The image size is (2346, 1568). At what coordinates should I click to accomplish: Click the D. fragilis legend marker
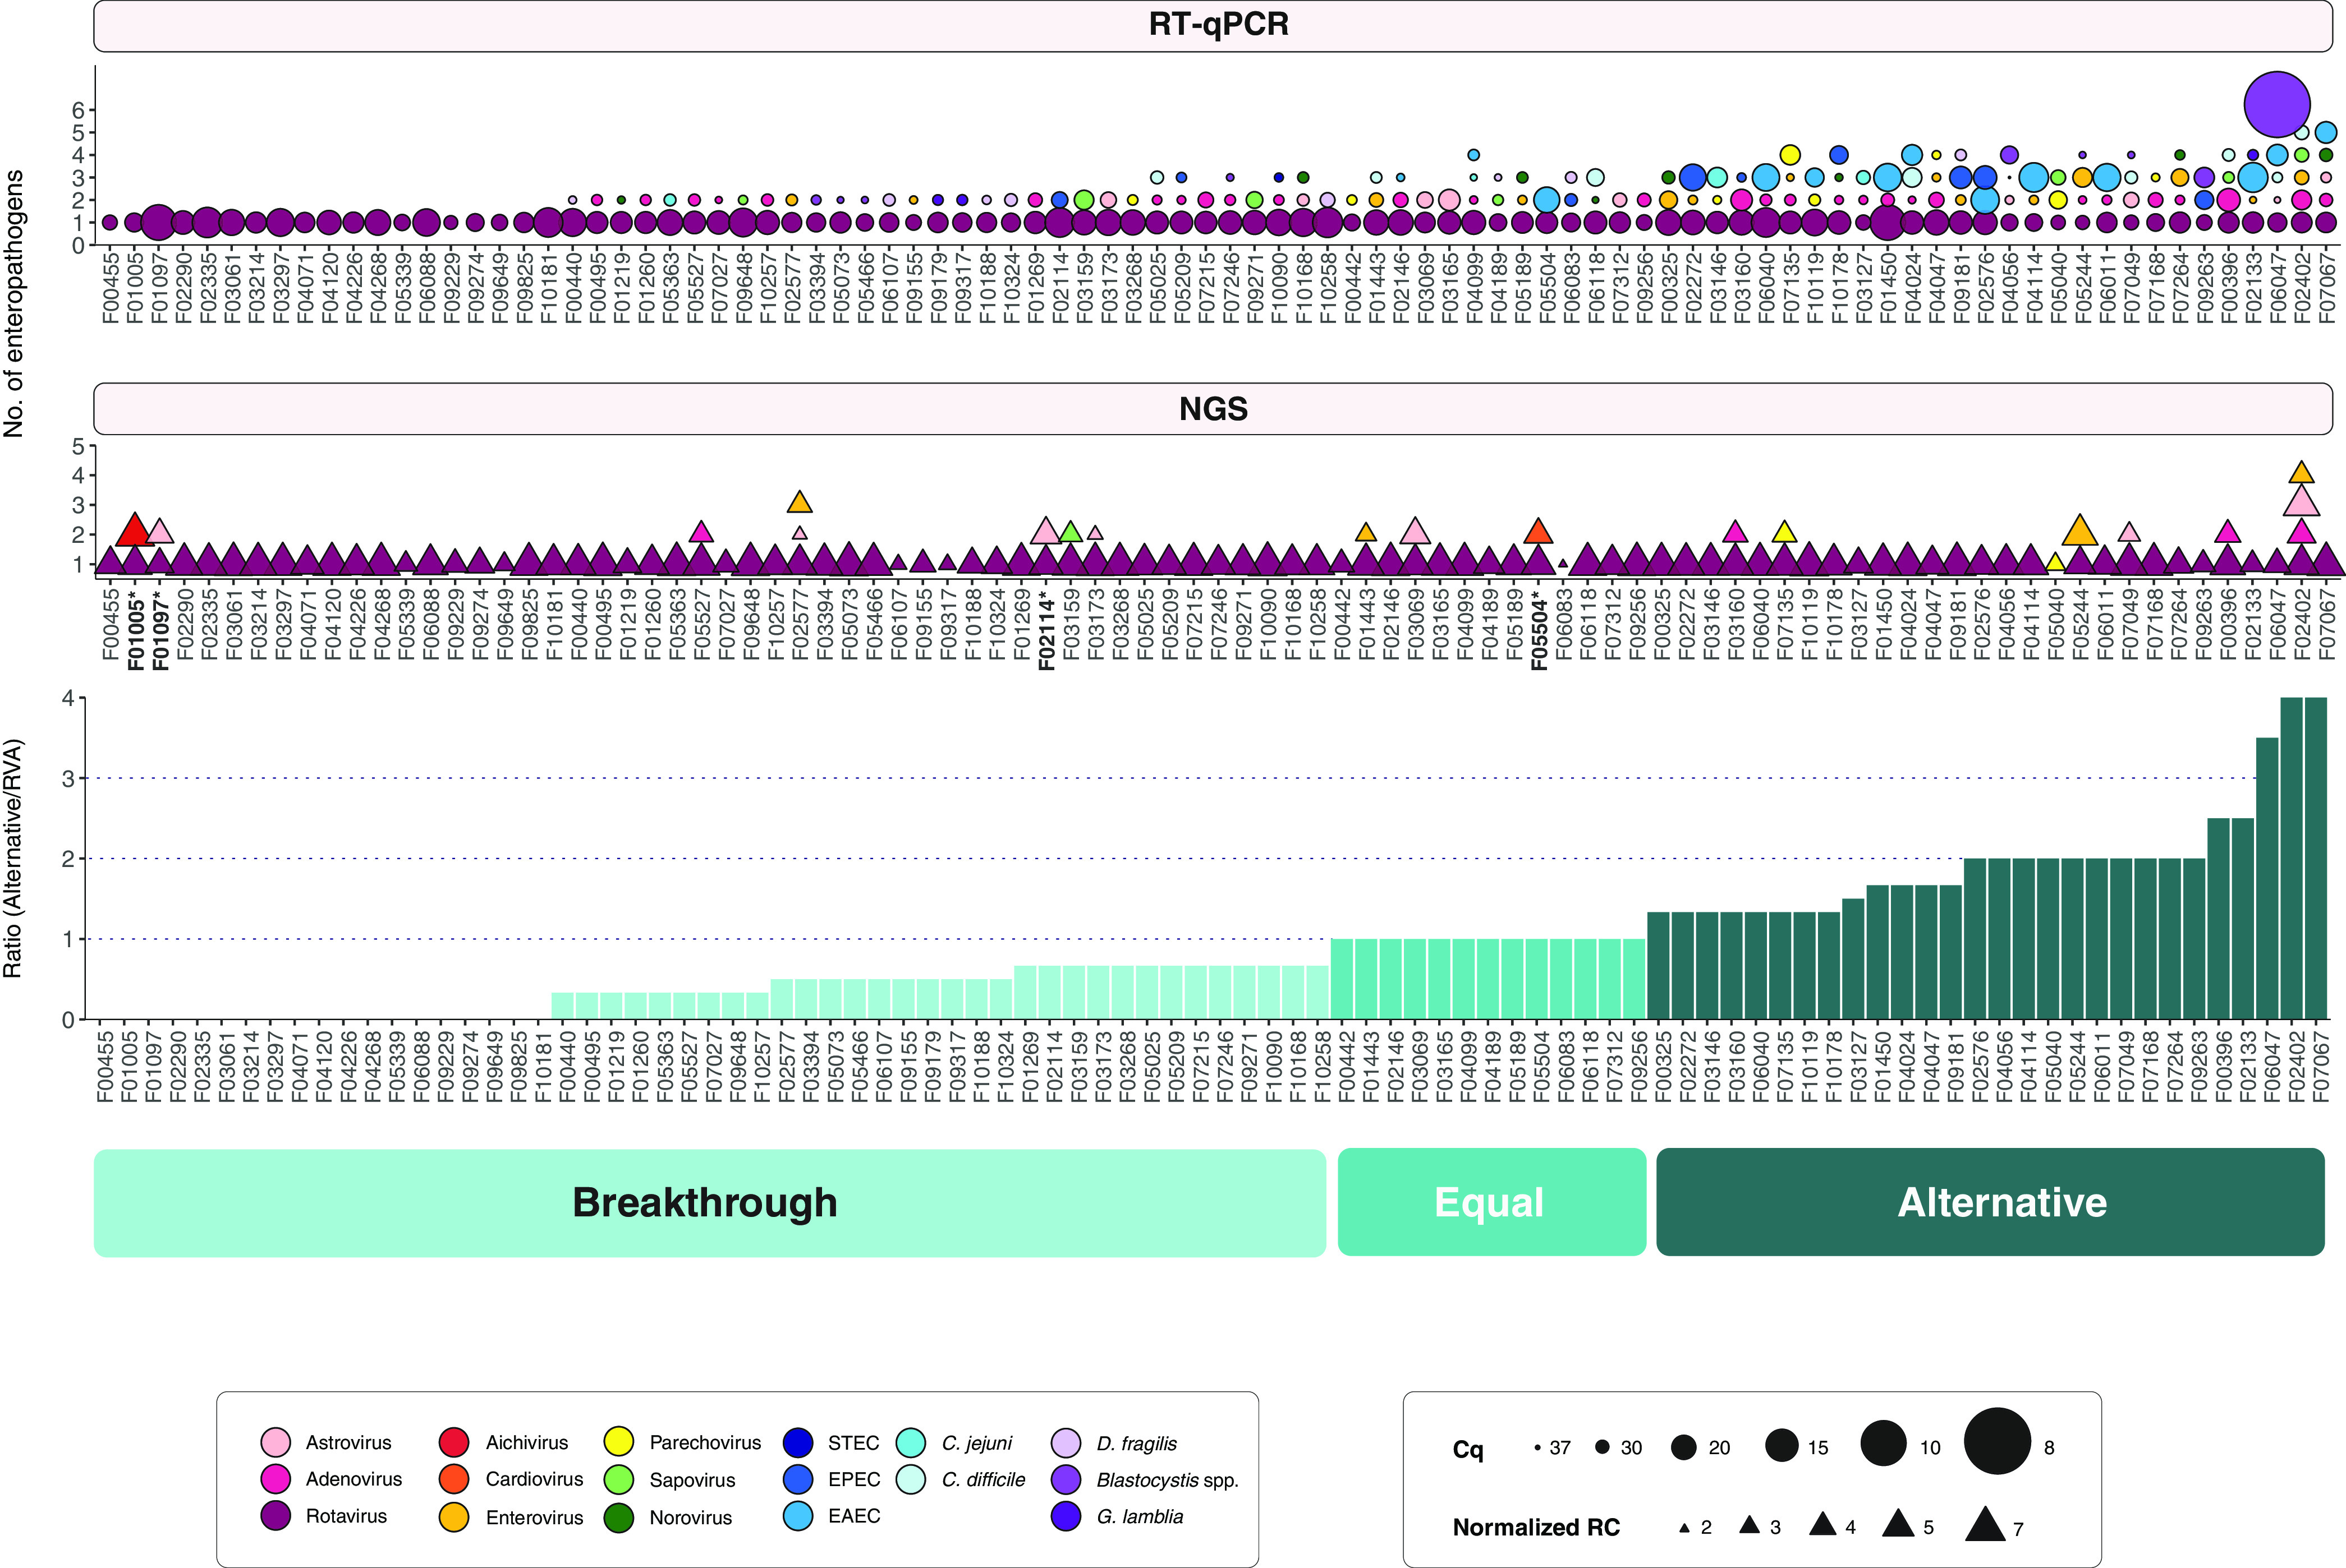(1067, 1442)
